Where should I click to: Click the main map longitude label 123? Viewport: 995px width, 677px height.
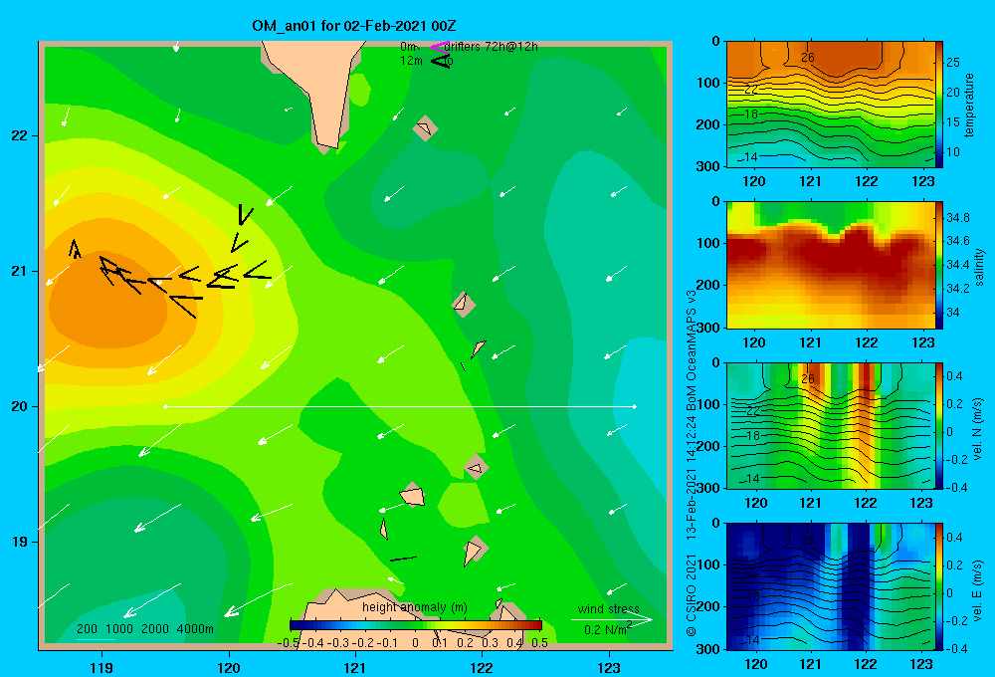tap(609, 668)
